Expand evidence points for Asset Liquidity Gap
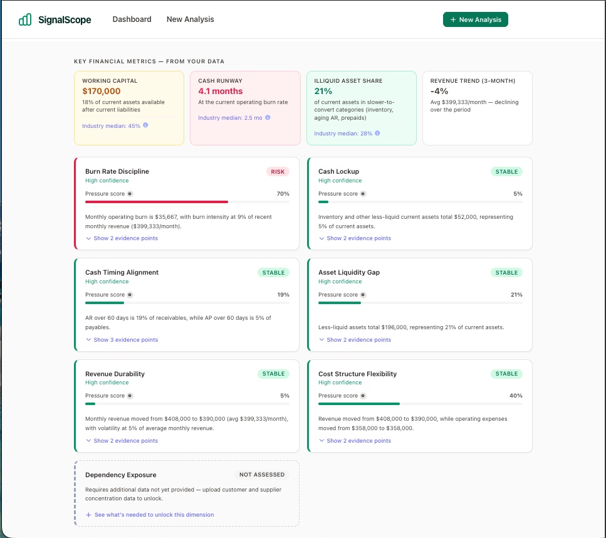The width and height of the screenshot is (606, 538). point(355,340)
